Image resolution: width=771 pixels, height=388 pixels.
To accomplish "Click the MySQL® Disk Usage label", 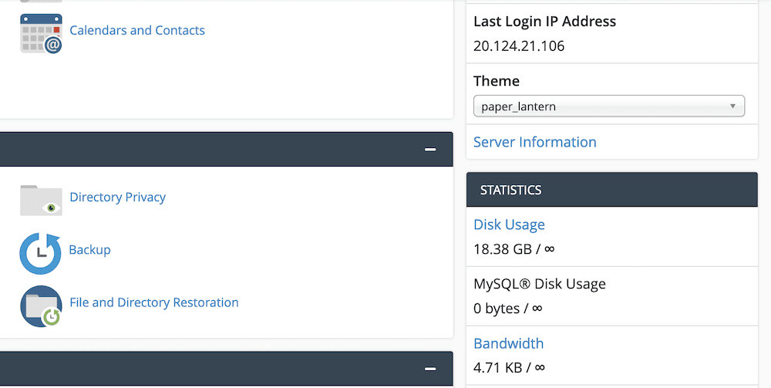I will pos(540,284).
